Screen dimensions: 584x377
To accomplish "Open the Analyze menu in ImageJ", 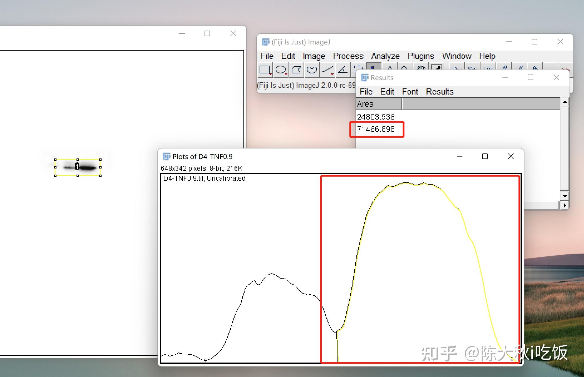I will pyautogui.click(x=385, y=56).
